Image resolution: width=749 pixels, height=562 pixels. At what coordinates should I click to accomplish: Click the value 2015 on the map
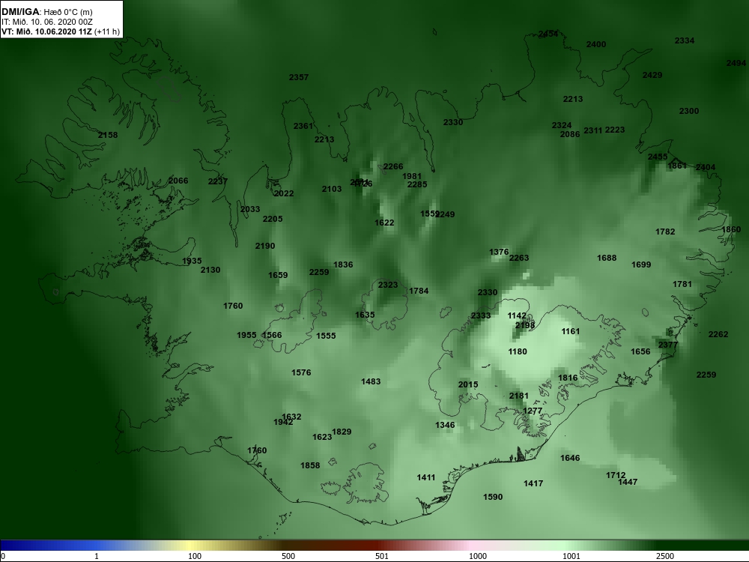tap(468, 384)
